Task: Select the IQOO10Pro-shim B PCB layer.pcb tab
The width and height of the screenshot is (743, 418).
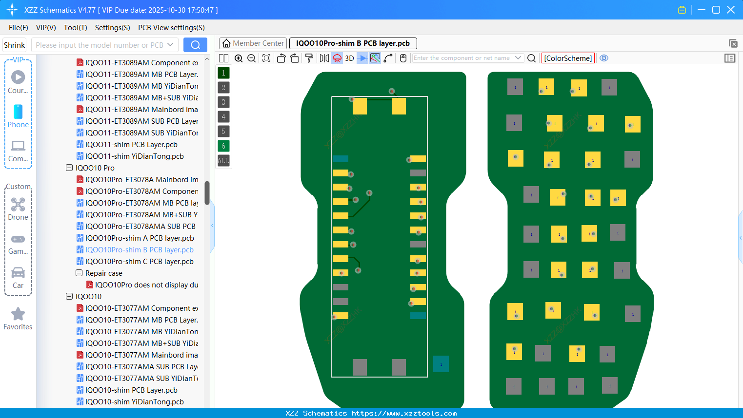Action: (353, 43)
